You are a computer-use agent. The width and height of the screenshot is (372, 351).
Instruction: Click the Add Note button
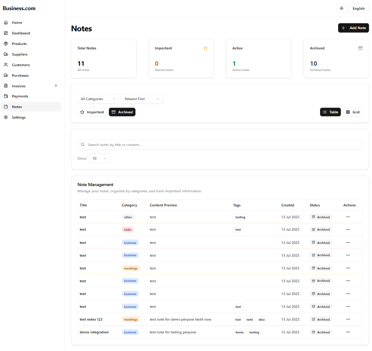(x=353, y=28)
